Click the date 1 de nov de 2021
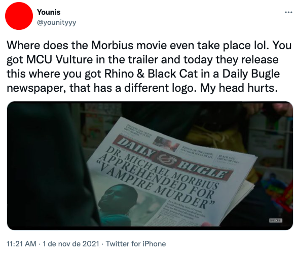Viewport: 295px width, 256px height. click(x=71, y=244)
